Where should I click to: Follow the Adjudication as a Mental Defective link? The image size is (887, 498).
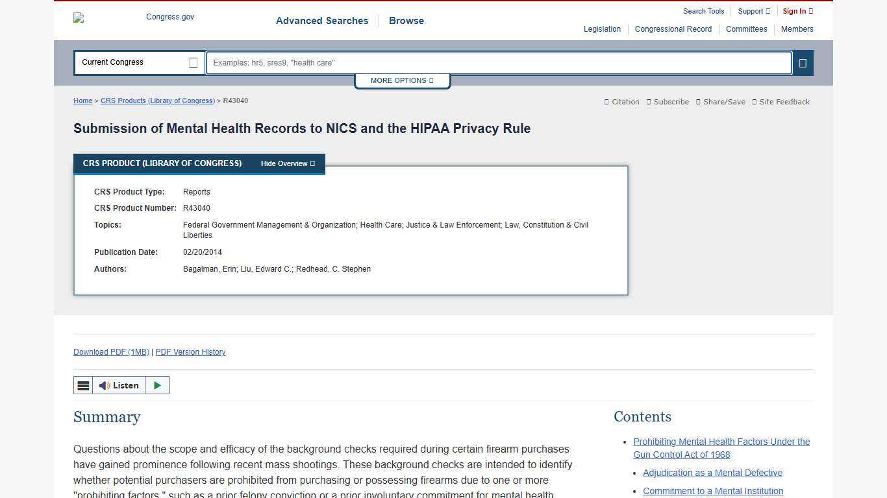click(712, 473)
